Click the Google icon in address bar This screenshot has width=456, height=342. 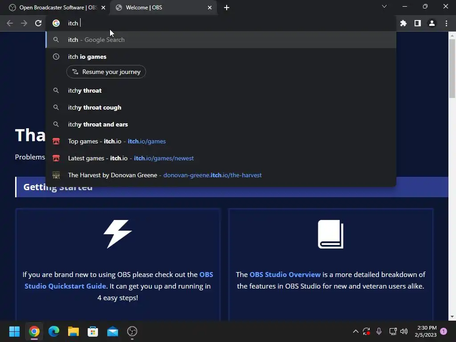pos(56,23)
